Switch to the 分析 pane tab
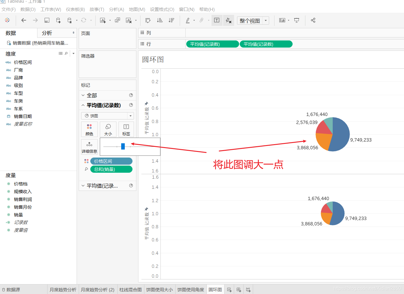This screenshot has height=294, width=404. click(47, 33)
